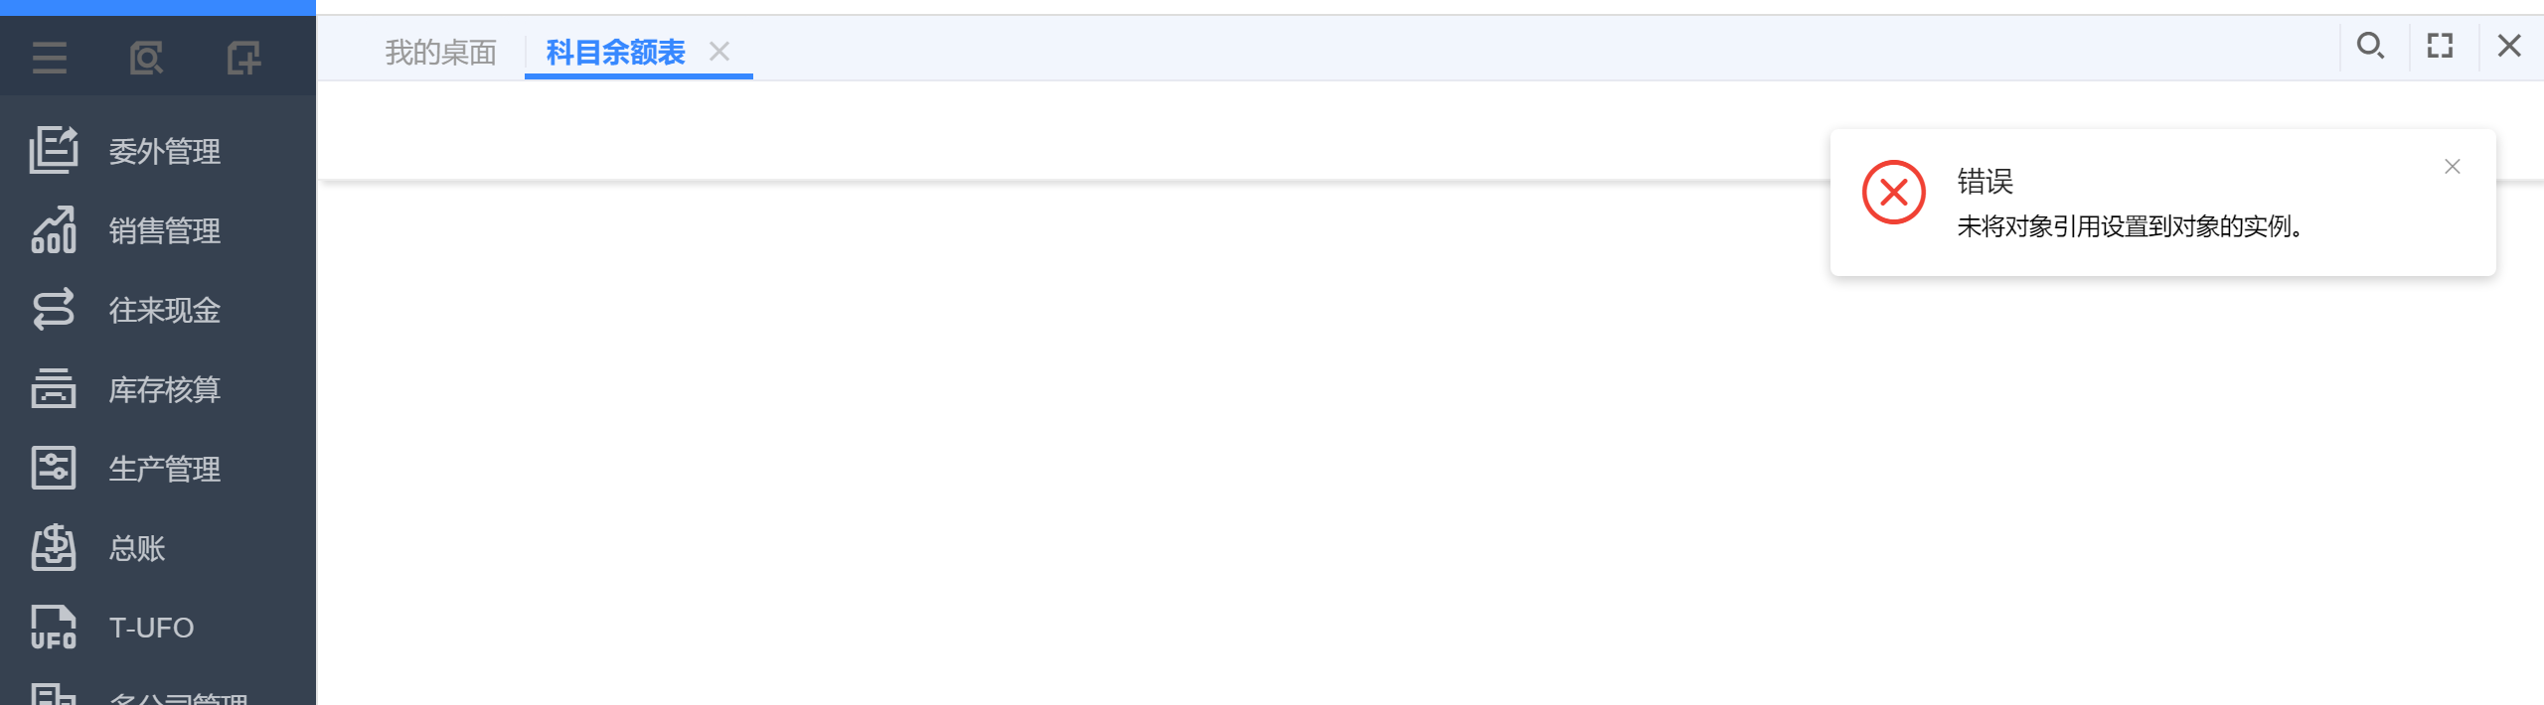The height and width of the screenshot is (705, 2544).
Task: Dismiss the 错误 notification
Action: (x=2453, y=167)
